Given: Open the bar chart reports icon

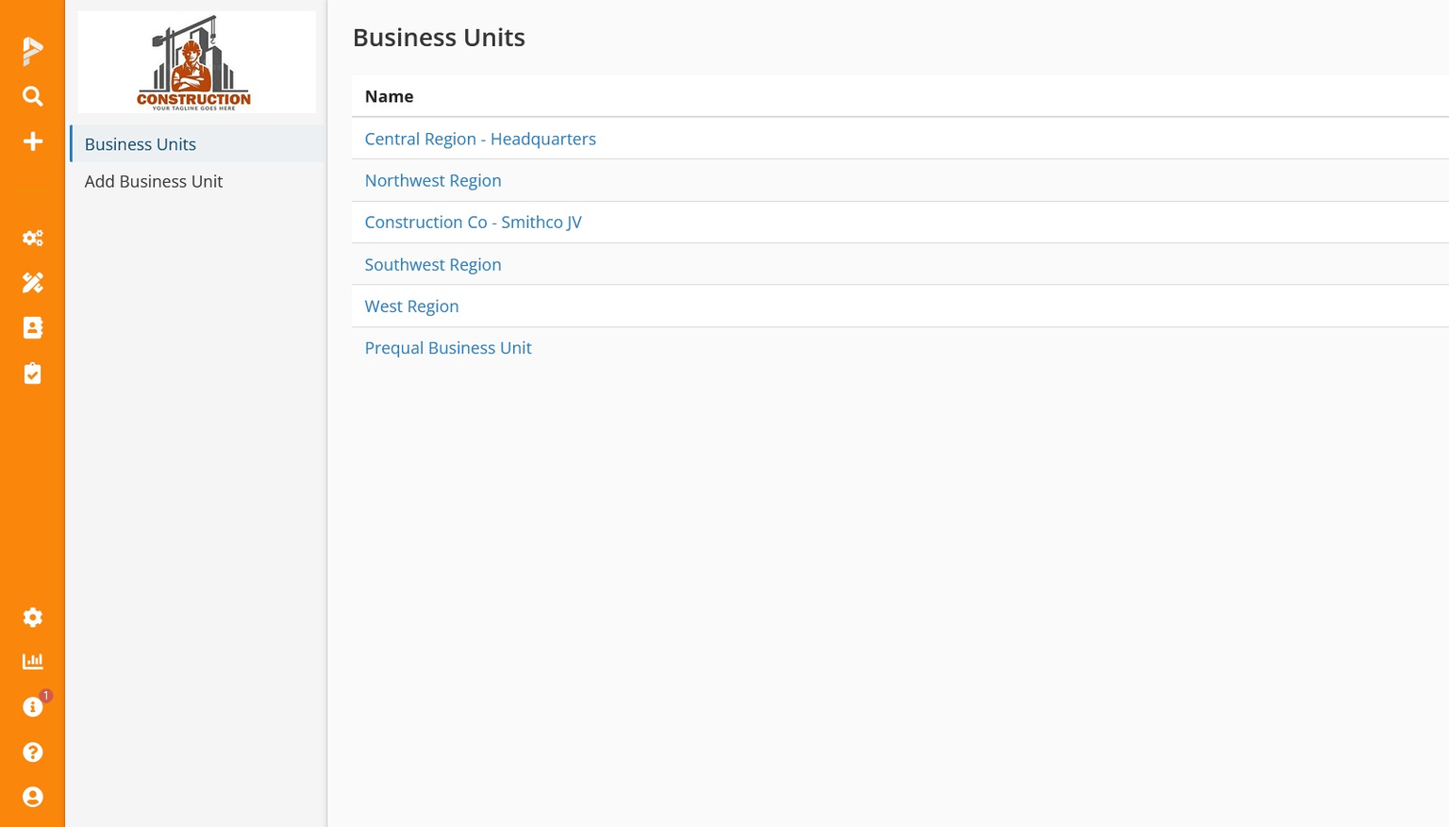Looking at the screenshot, I should [33, 661].
